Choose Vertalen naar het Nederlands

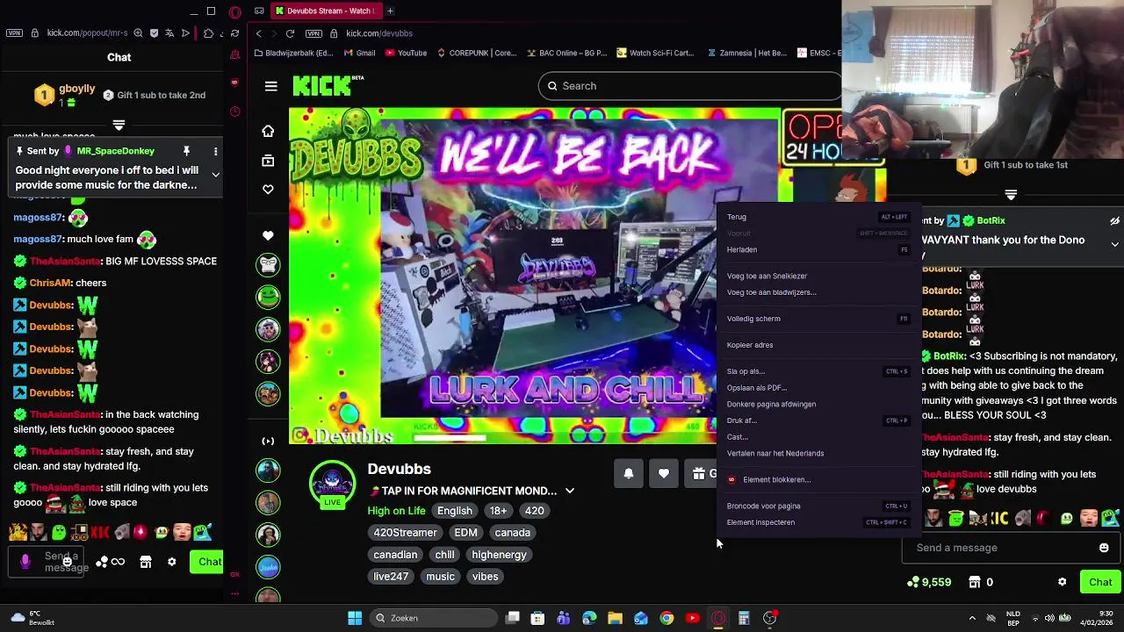[x=818, y=453]
